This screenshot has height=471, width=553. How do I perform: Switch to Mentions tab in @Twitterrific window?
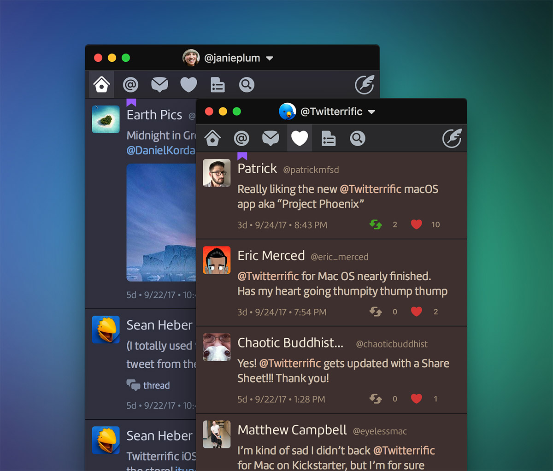pos(241,138)
